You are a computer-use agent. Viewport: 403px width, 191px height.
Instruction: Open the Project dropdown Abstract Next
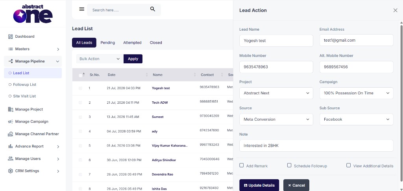(x=276, y=93)
